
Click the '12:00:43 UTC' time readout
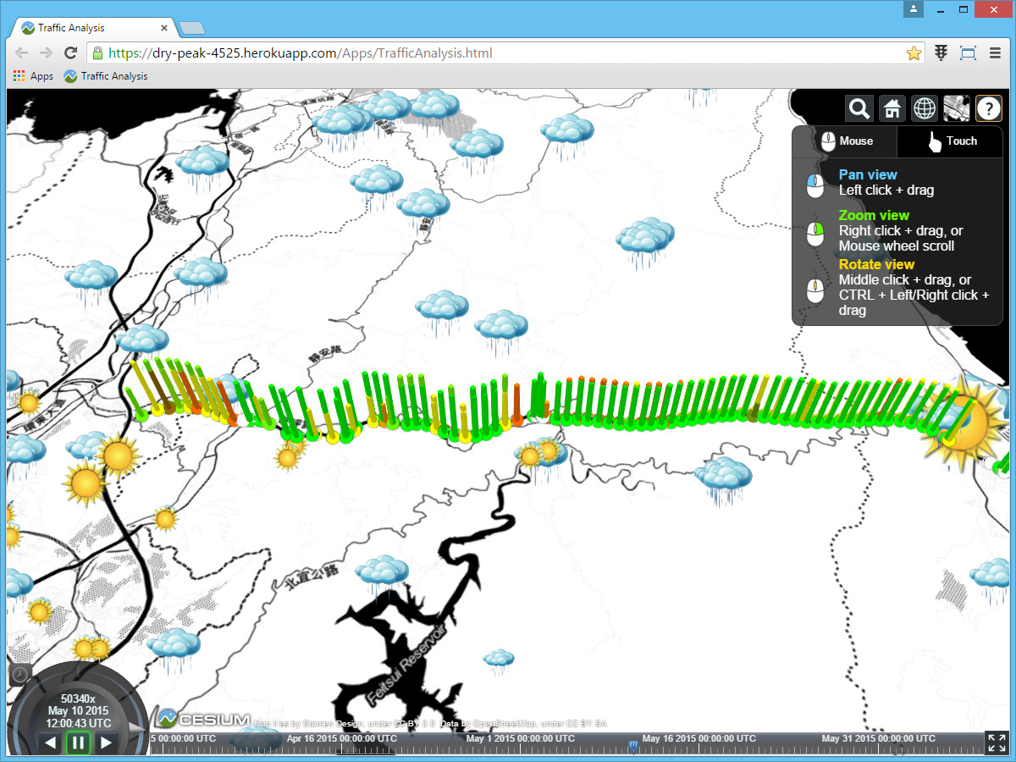[78, 723]
